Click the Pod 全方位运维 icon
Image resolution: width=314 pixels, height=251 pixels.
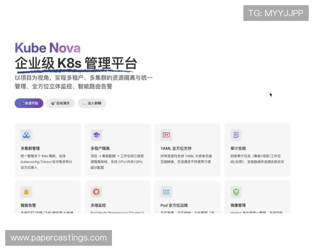[166, 192]
